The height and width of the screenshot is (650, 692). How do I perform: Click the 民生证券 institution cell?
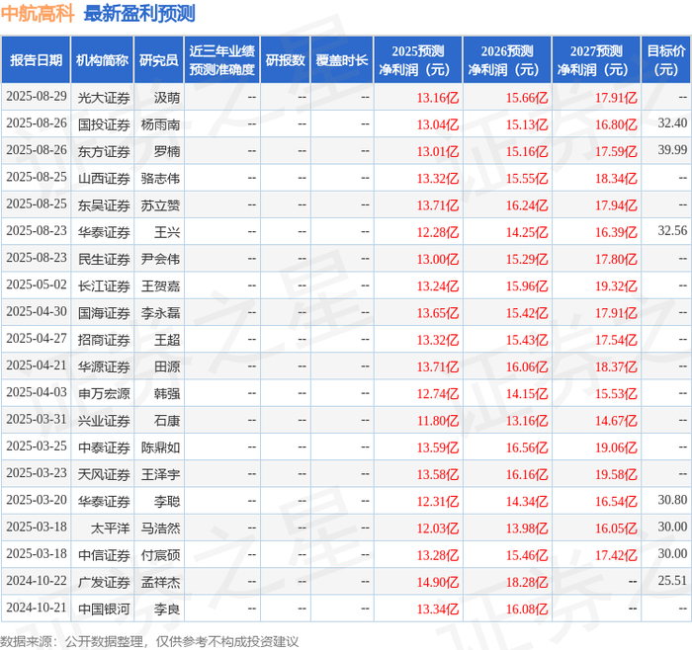point(104,259)
